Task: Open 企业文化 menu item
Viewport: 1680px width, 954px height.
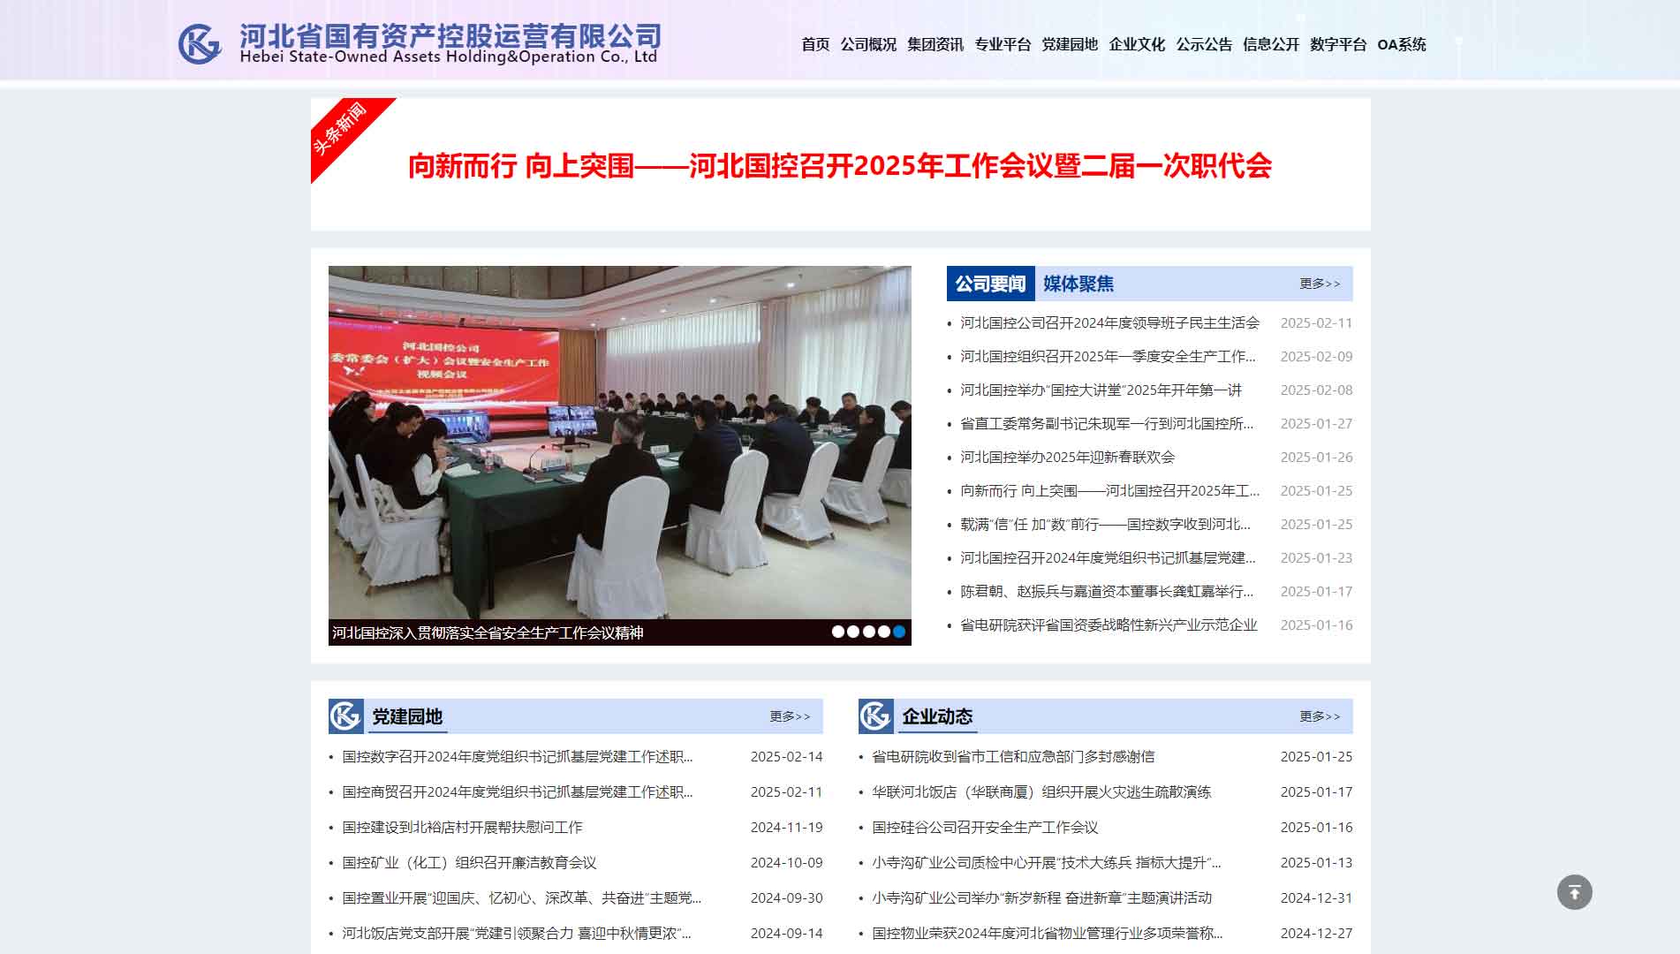Action: [x=1137, y=44]
